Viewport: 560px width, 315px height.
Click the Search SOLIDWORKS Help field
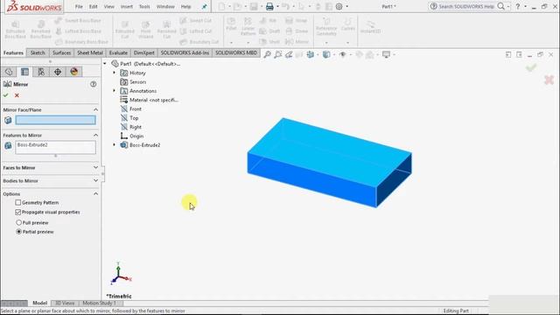click(x=466, y=6)
